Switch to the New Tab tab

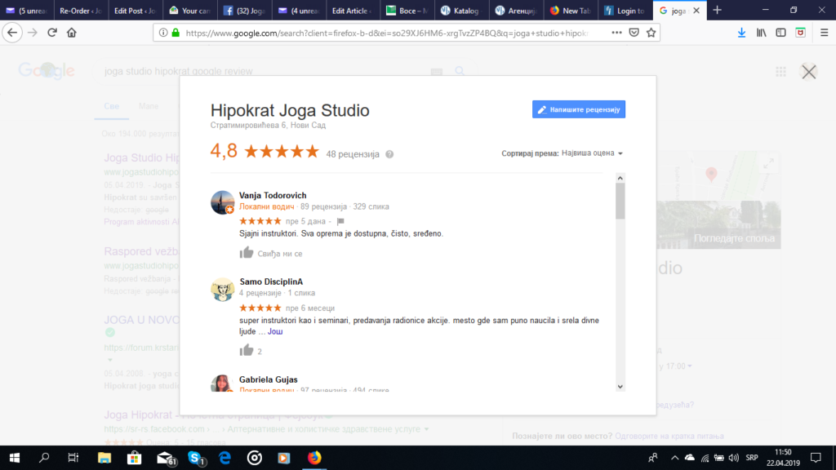pyautogui.click(x=570, y=10)
